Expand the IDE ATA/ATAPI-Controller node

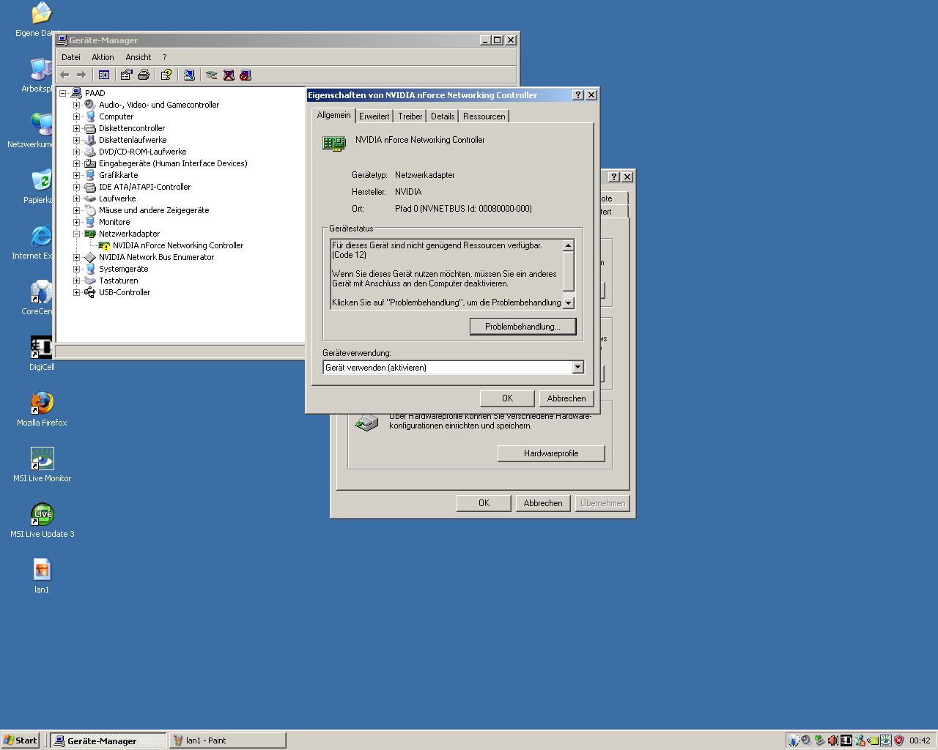pyautogui.click(x=76, y=187)
